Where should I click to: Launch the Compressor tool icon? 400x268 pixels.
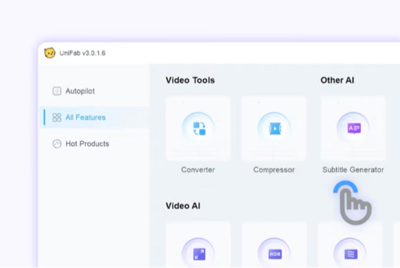[x=274, y=128]
